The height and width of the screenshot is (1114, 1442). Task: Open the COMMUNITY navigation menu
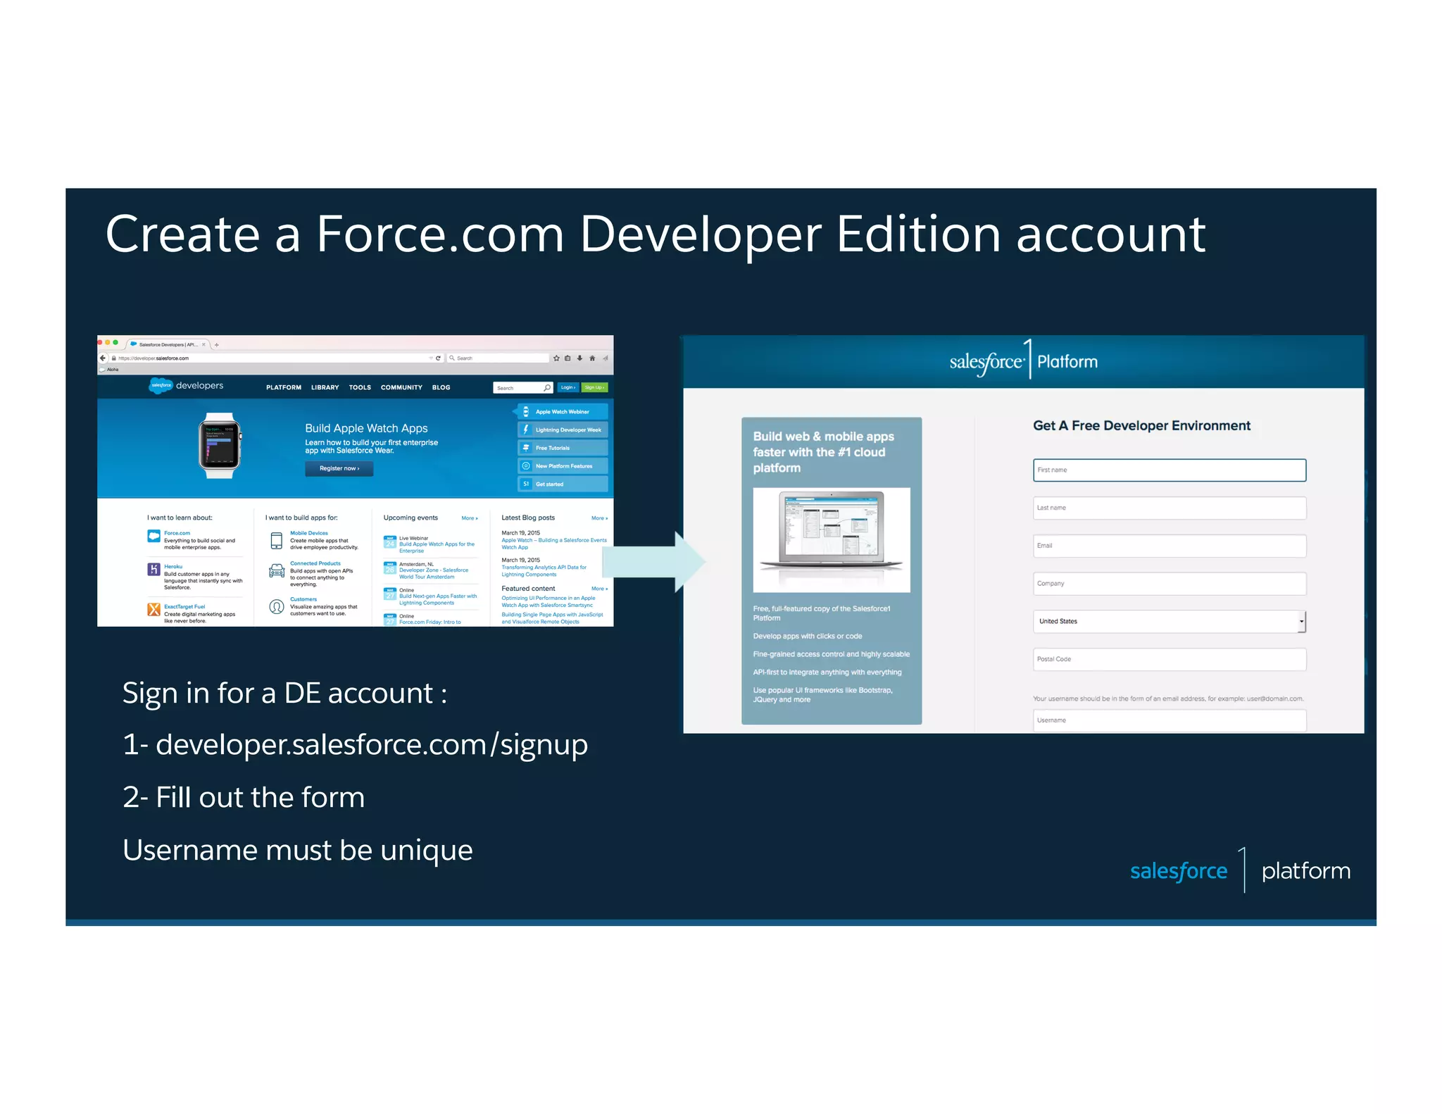401,387
